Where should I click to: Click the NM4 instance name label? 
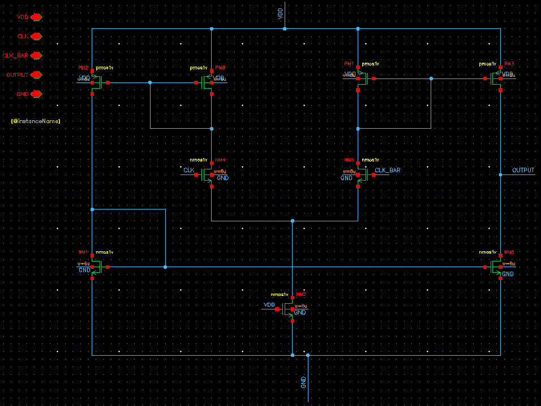tap(220, 160)
